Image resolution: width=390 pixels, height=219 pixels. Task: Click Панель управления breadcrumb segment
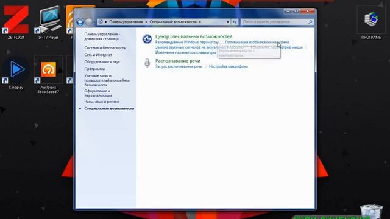126,22
